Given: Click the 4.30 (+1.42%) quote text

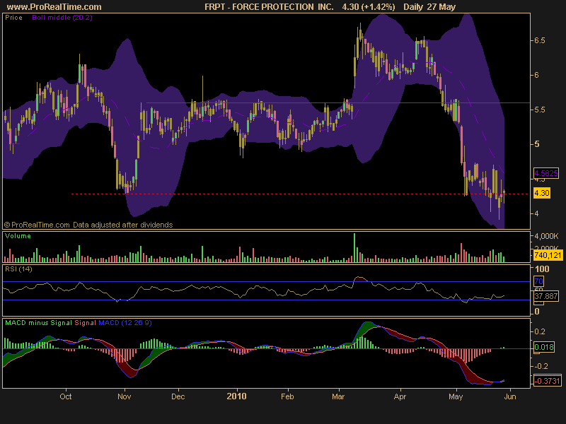Looking at the screenshot, I should (x=369, y=7).
